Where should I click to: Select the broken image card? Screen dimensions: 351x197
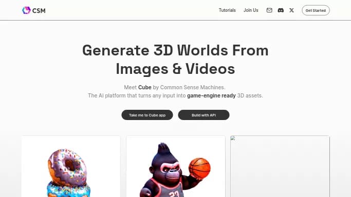[x=280, y=166]
